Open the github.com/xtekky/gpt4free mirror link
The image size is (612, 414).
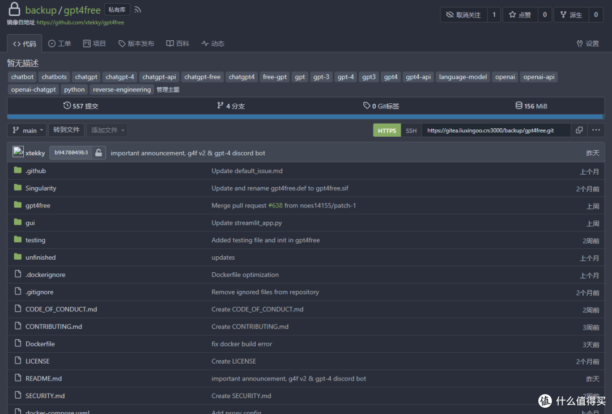click(x=80, y=23)
